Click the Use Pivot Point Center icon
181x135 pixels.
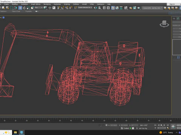(x=45, y=8)
